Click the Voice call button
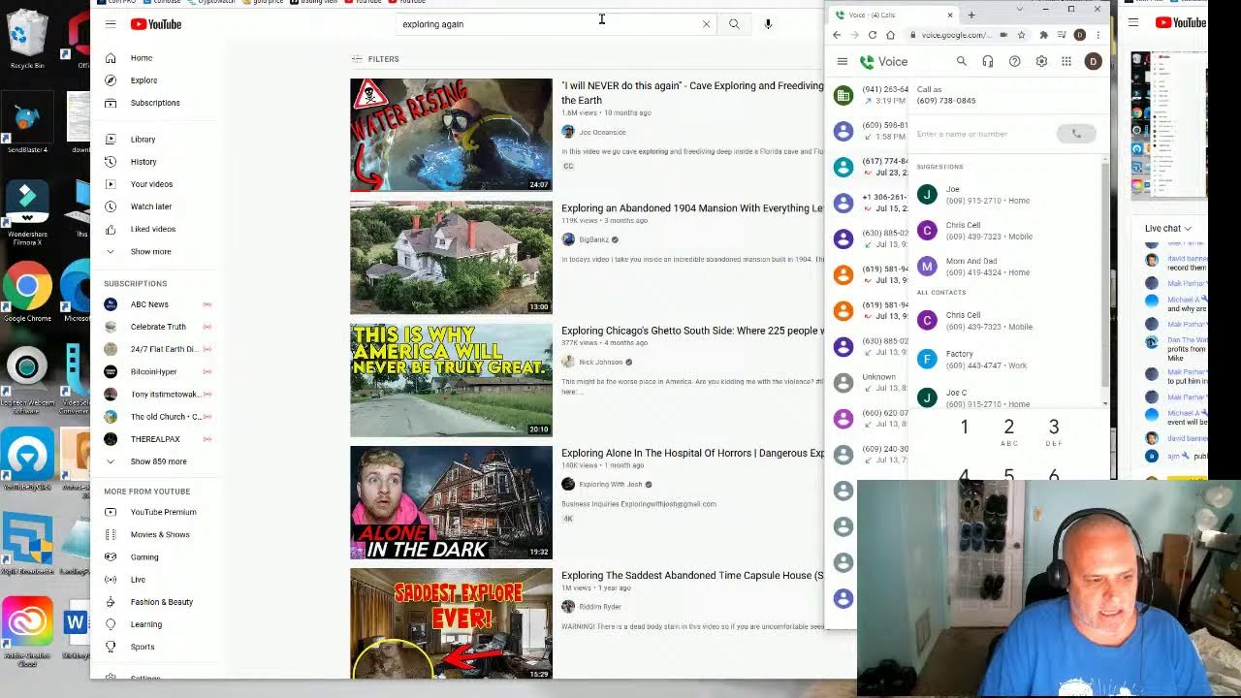This screenshot has height=698, width=1241. (1076, 134)
